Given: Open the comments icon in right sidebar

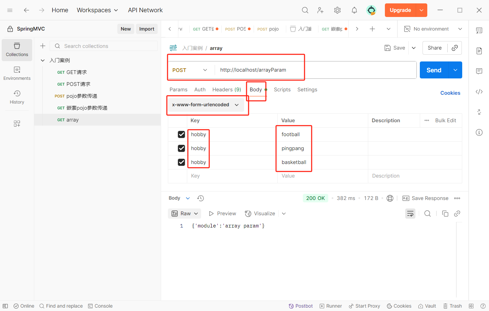Looking at the screenshot, I should [479, 71].
